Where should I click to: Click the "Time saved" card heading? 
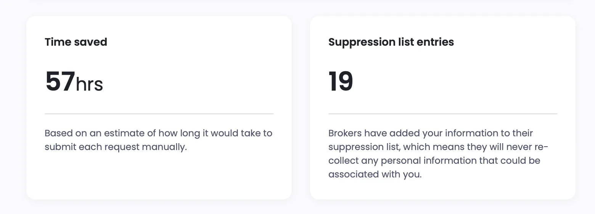click(x=76, y=42)
